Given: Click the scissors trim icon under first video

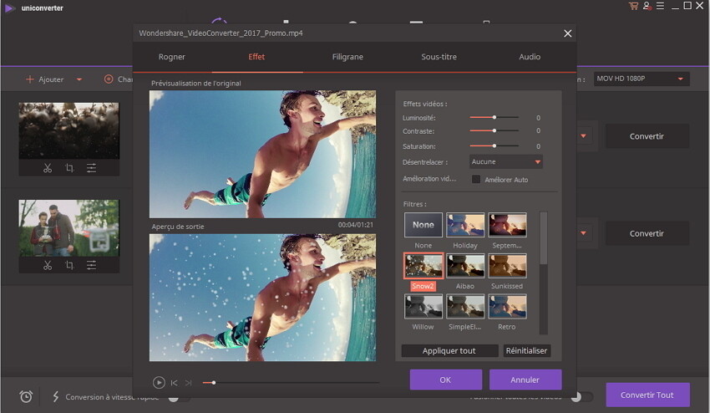Looking at the screenshot, I should [48, 168].
